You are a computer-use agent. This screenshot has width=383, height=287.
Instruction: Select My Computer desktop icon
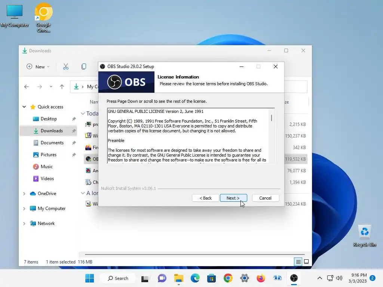[15, 16]
